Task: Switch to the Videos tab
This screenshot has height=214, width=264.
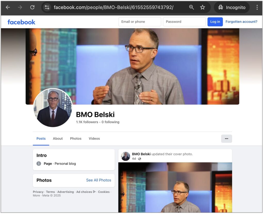Action: click(x=94, y=138)
